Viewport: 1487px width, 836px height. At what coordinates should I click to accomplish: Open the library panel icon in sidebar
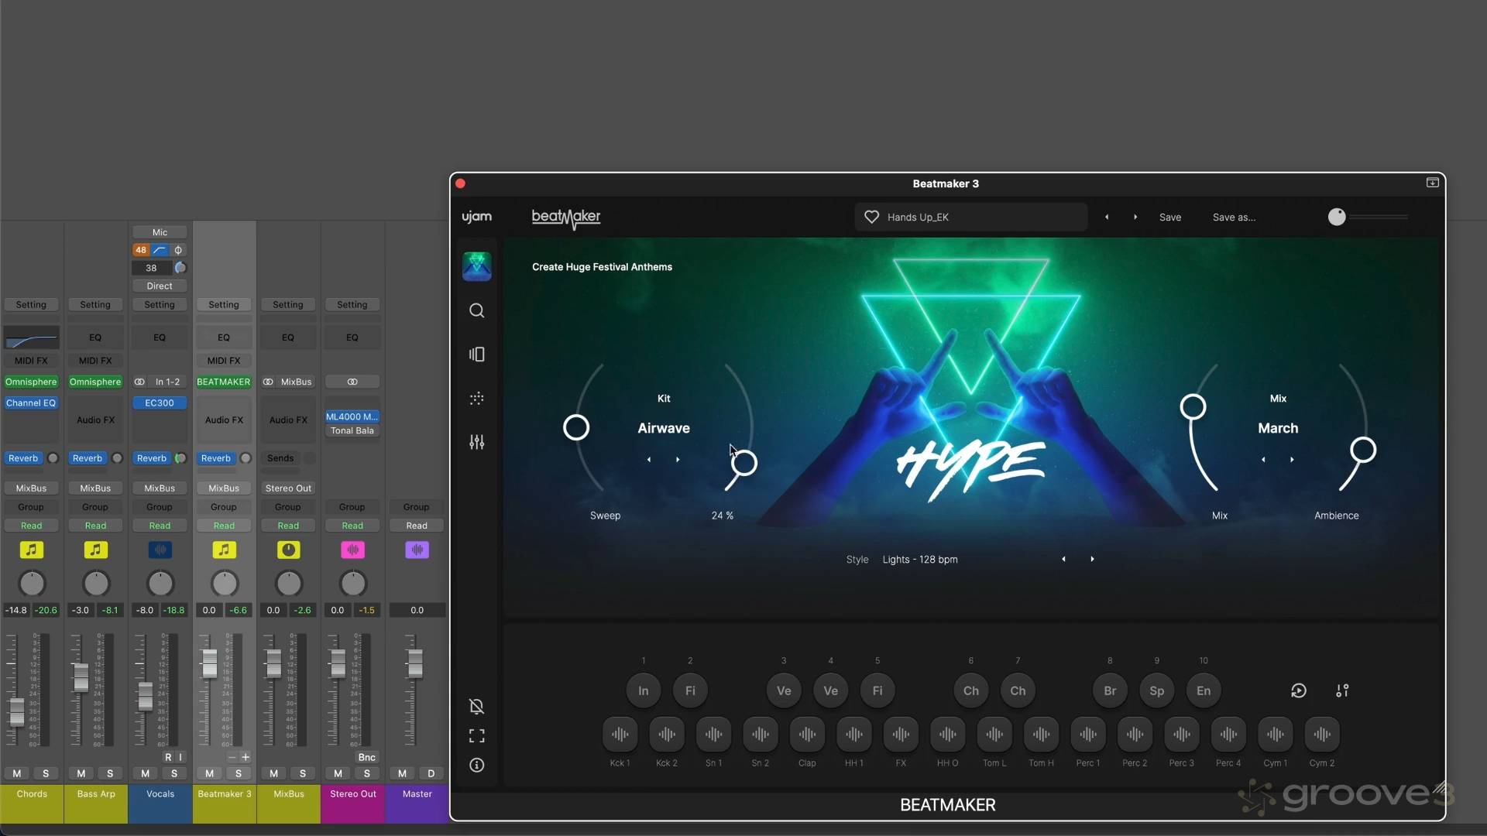click(477, 355)
